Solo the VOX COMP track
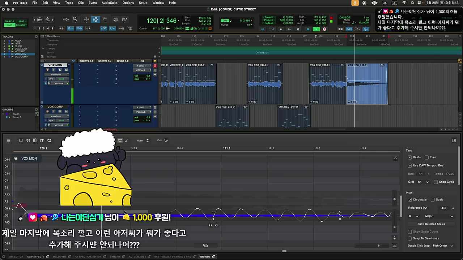 click(x=60, y=112)
